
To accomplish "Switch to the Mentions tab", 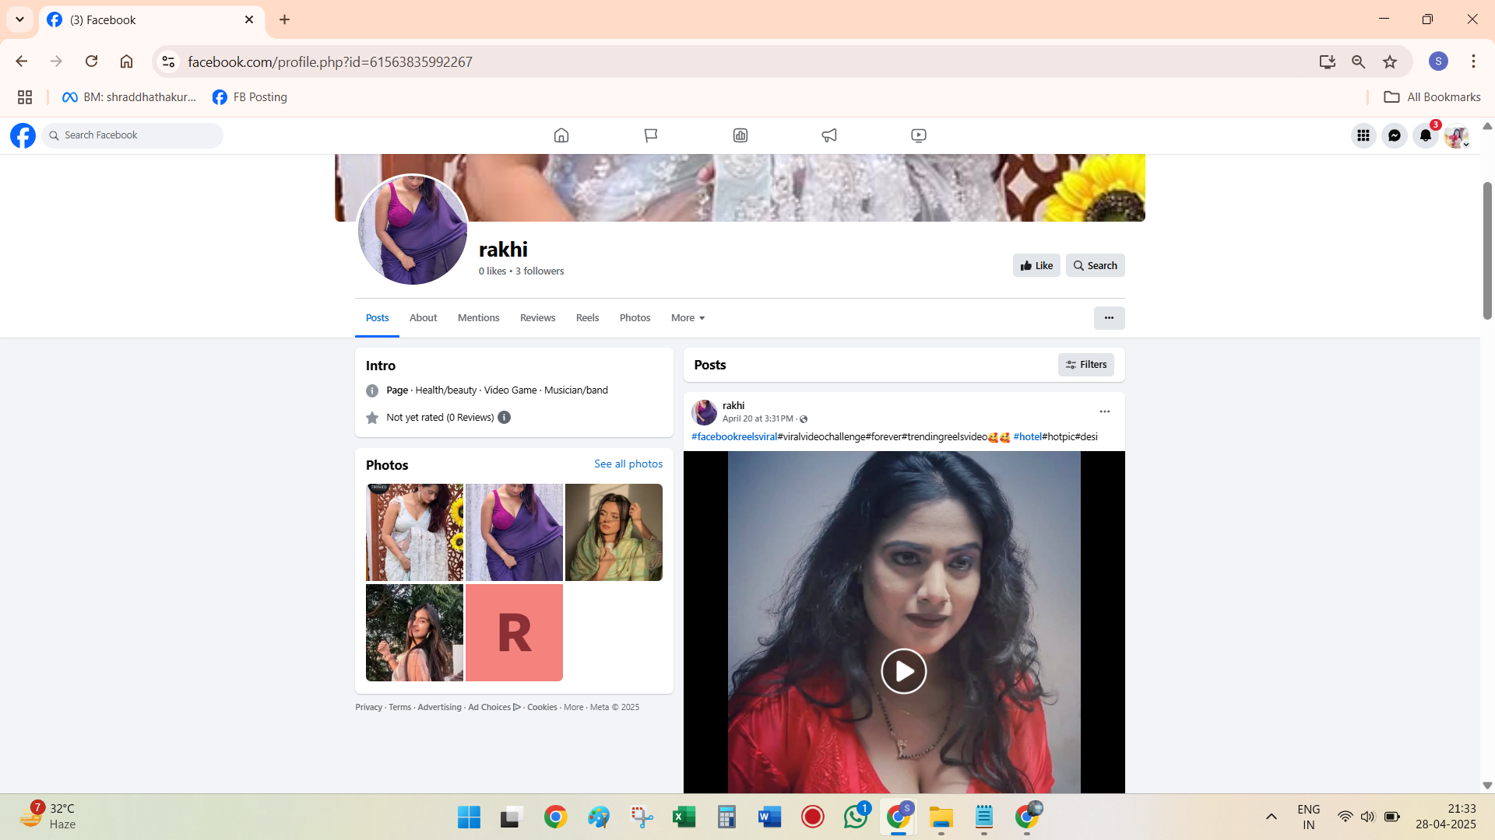I will [478, 318].
